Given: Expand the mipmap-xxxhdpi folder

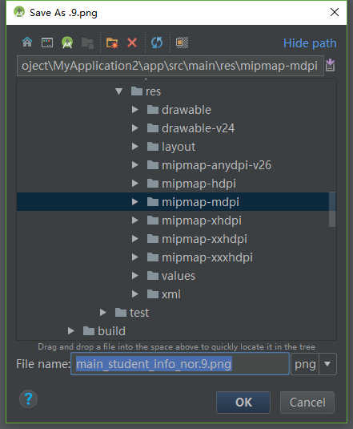Looking at the screenshot, I should tap(134, 257).
